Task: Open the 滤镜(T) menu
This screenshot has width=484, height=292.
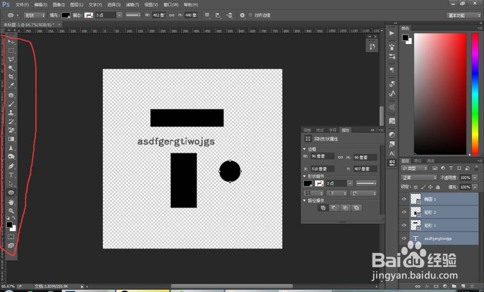Action: tap(133, 5)
